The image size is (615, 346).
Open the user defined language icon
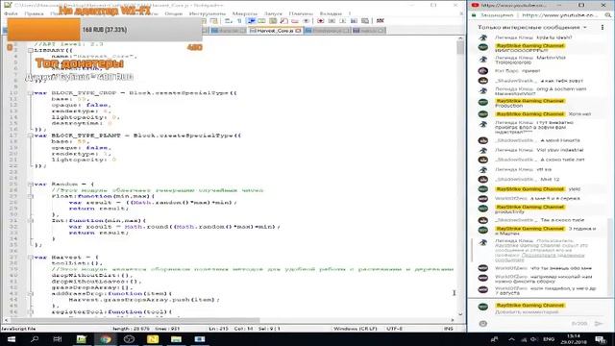point(261,21)
